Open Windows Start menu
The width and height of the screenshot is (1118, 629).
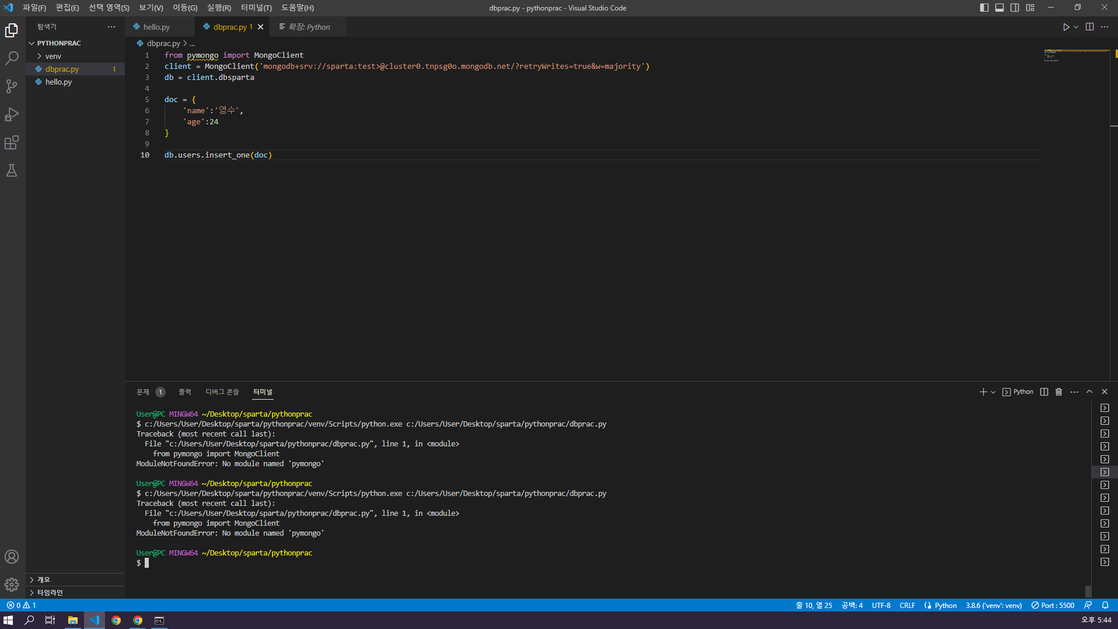coord(8,620)
